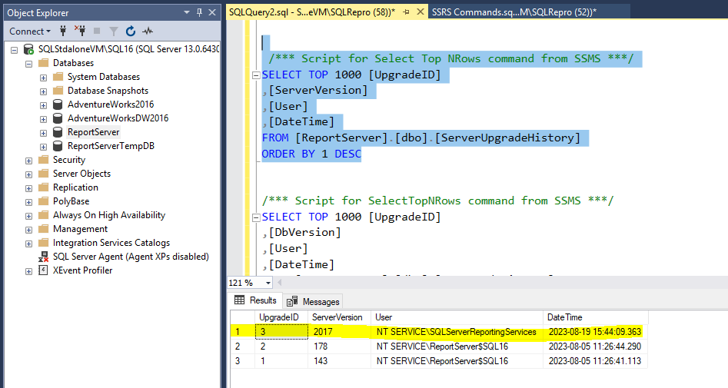Screen dimensions: 728x388
Task: Click the DateTime column header
Action: (x=595, y=317)
